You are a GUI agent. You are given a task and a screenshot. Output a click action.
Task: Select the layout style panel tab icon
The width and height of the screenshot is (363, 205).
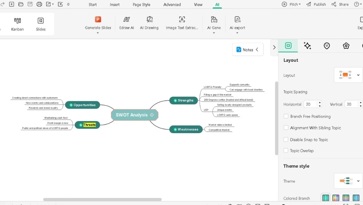pos(288,46)
